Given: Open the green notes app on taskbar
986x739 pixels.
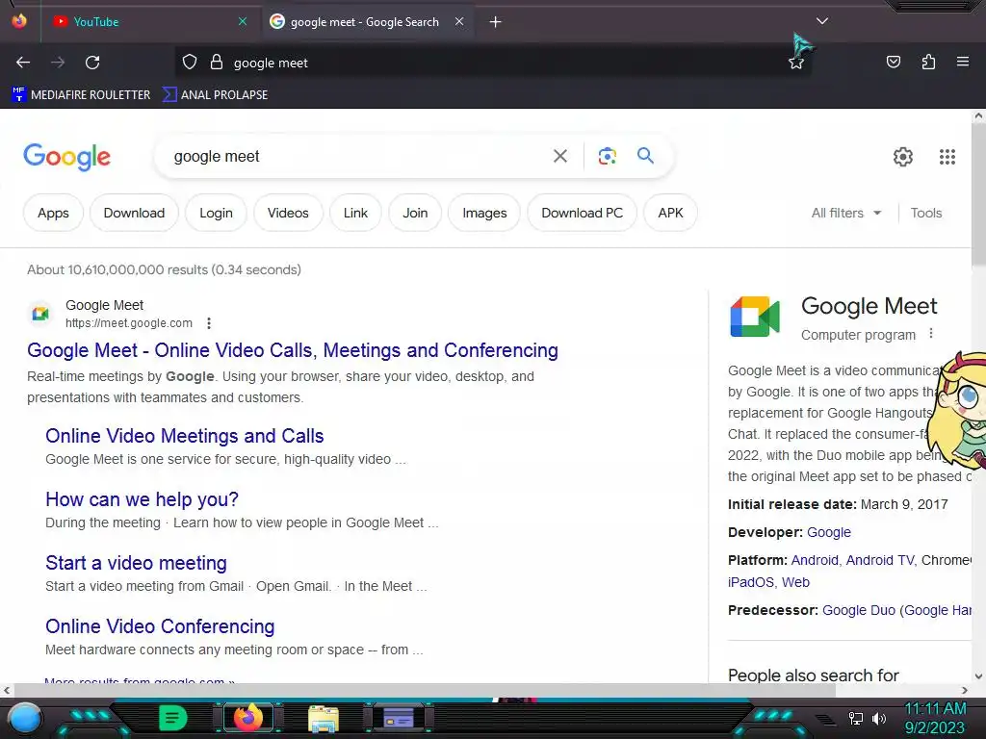Looking at the screenshot, I should pos(173,718).
